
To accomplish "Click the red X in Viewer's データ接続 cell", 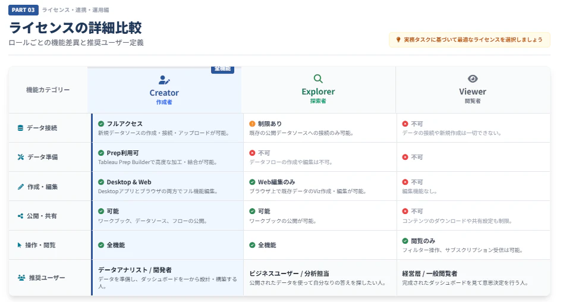I will pos(405,124).
